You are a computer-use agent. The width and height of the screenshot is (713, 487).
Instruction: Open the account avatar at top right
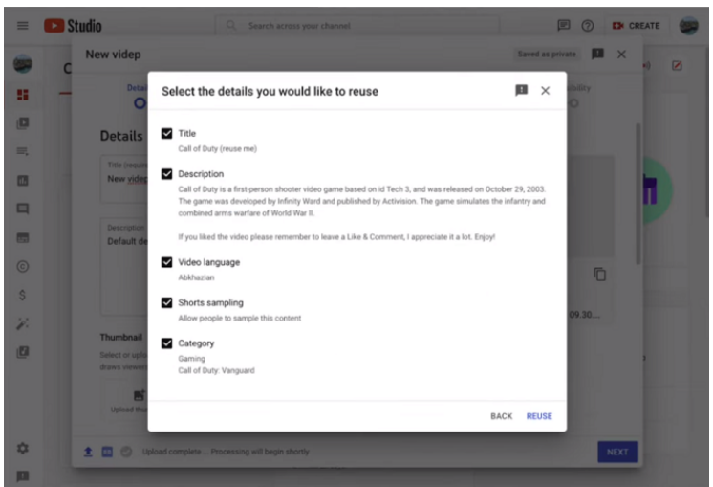pyautogui.click(x=688, y=26)
